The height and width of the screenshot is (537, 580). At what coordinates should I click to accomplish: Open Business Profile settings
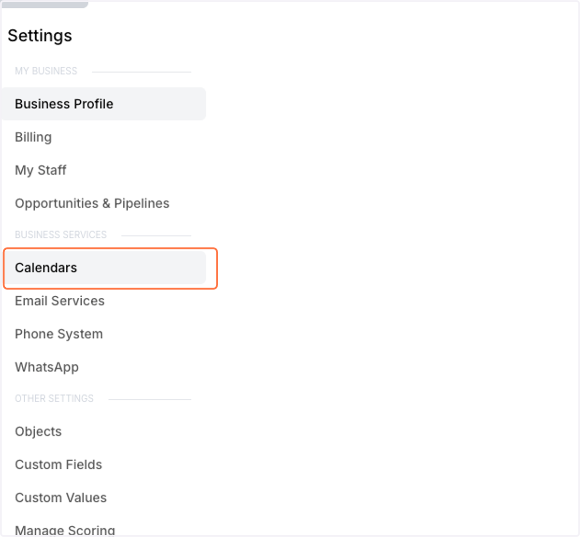[x=103, y=104]
